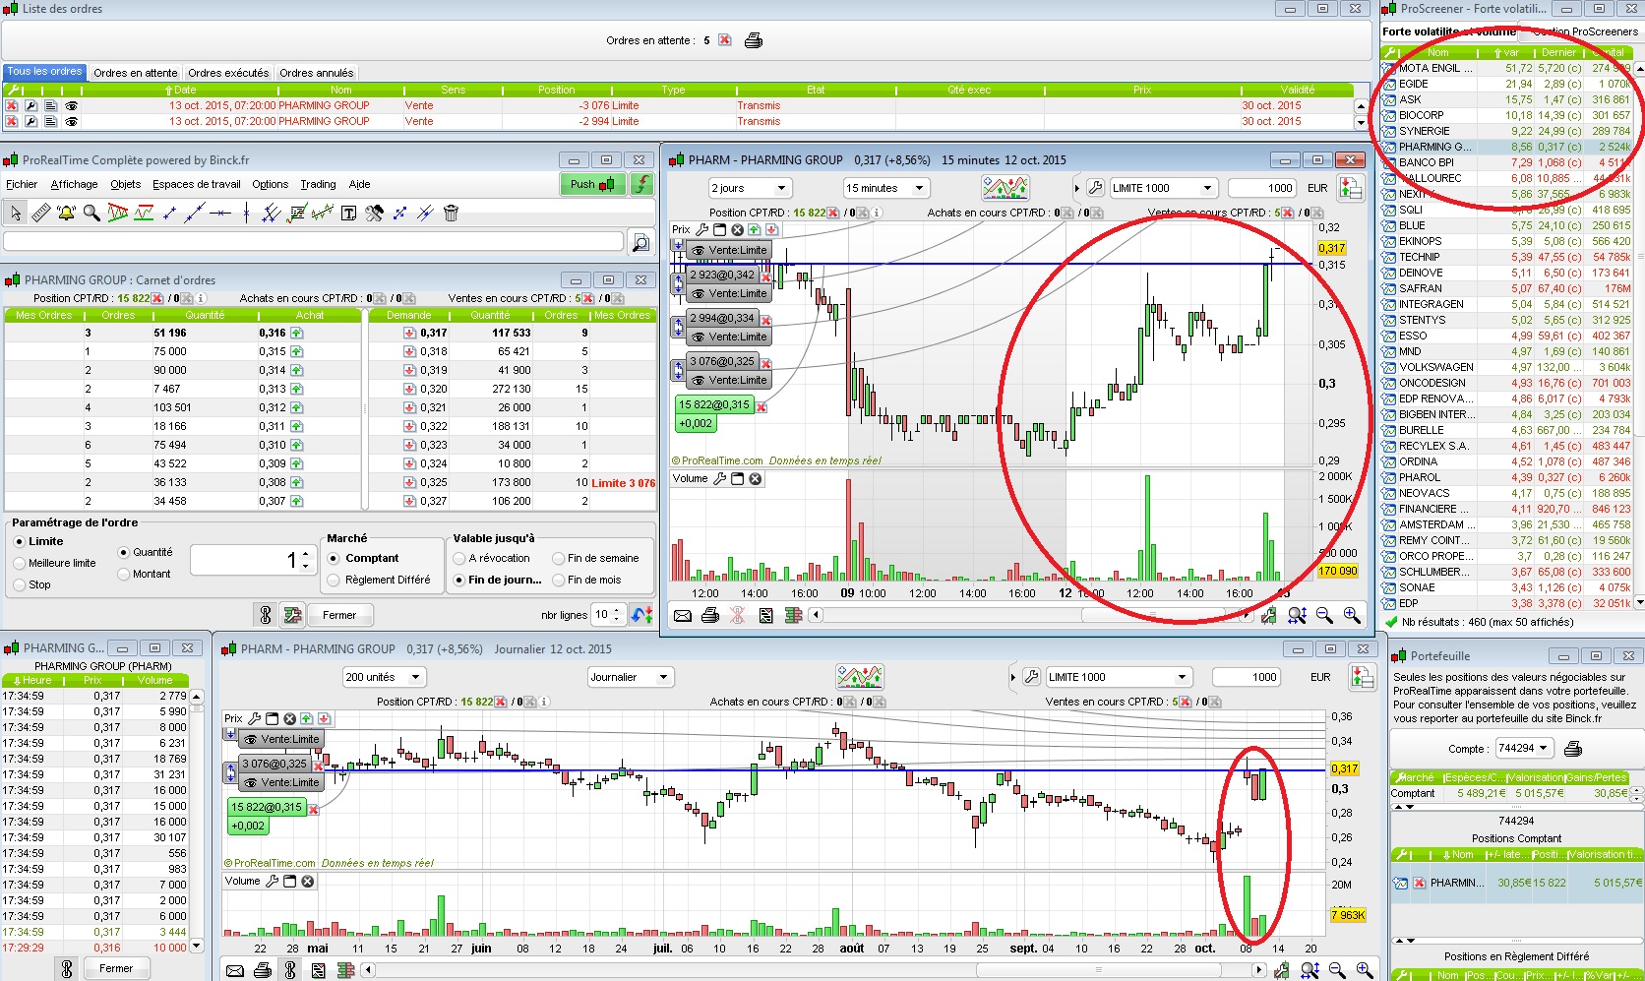The height and width of the screenshot is (981, 1645).
Task: Open the 200 unités dropdown
Action: coord(384,677)
